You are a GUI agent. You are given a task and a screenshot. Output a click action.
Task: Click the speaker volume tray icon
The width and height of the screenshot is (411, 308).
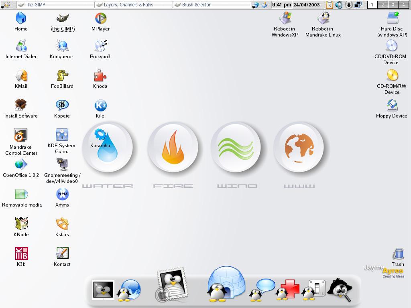point(339,5)
